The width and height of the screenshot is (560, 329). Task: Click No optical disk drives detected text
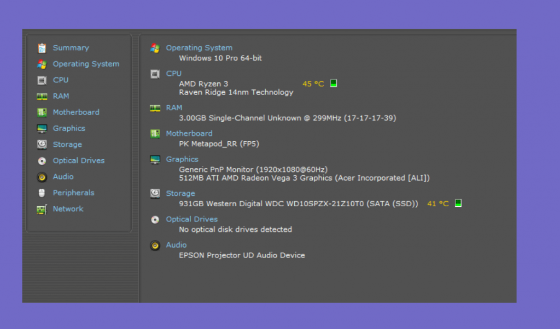(235, 229)
